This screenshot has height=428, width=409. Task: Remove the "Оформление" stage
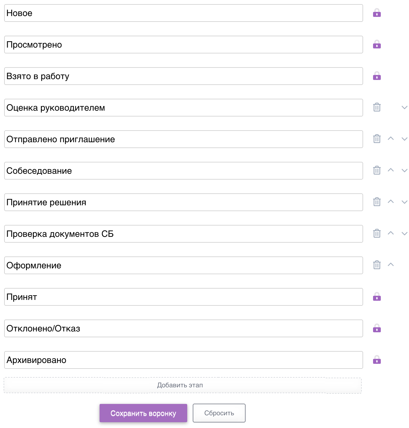pos(377,265)
